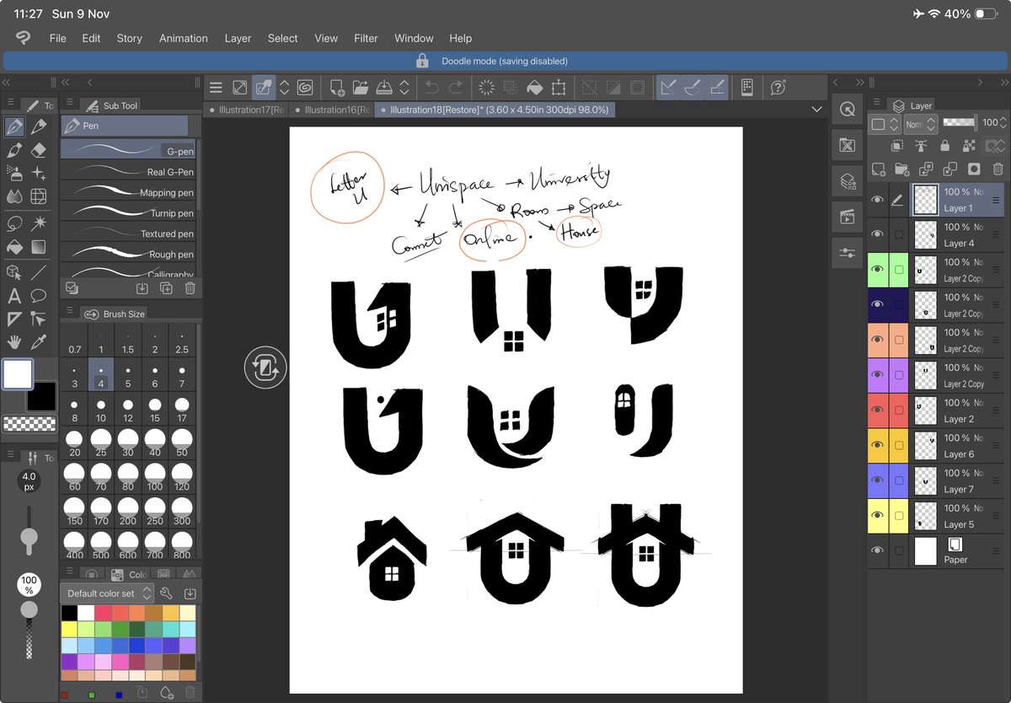This screenshot has width=1011, height=703.
Task: Click the new layer folder icon
Action: (x=902, y=169)
